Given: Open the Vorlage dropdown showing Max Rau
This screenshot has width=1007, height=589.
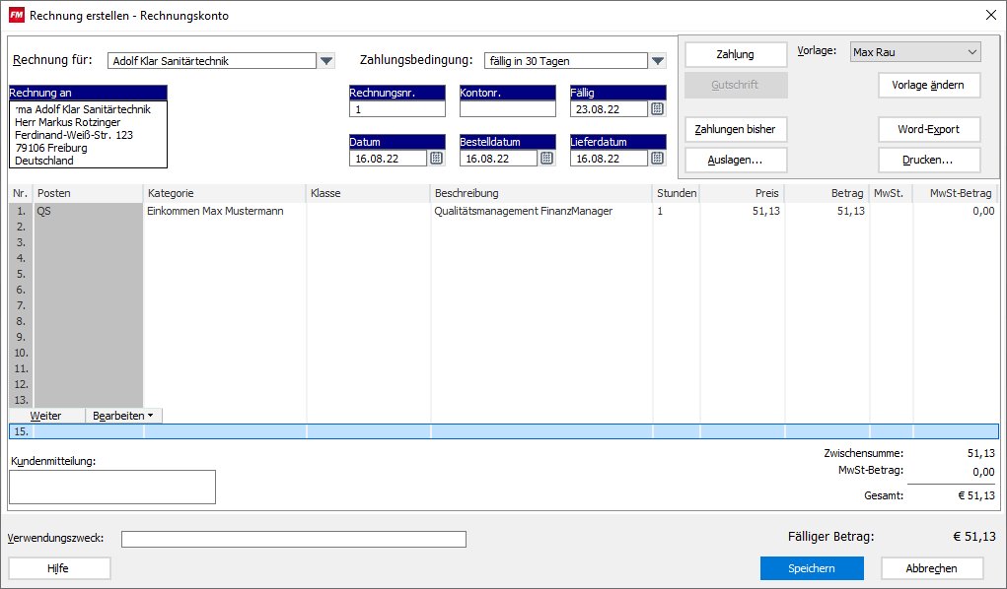Looking at the screenshot, I should click(x=971, y=51).
